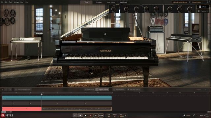The width and height of the screenshot is (211, 118).
Task: Click the red record button
Action: 91,115
